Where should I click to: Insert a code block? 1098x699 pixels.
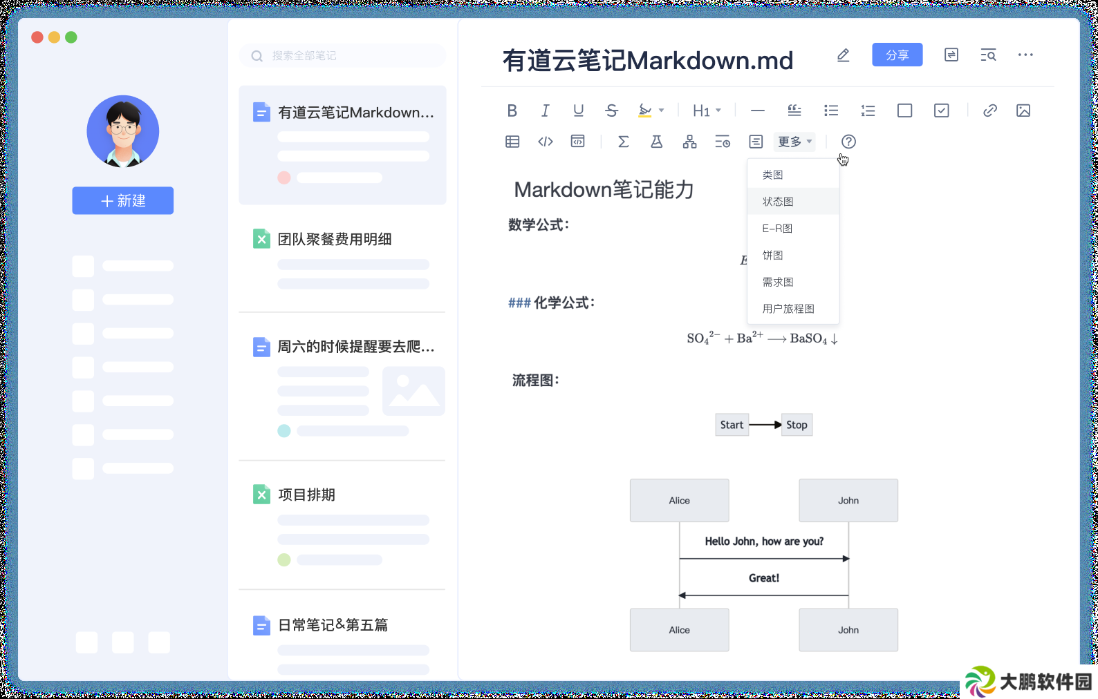(577, 142)
